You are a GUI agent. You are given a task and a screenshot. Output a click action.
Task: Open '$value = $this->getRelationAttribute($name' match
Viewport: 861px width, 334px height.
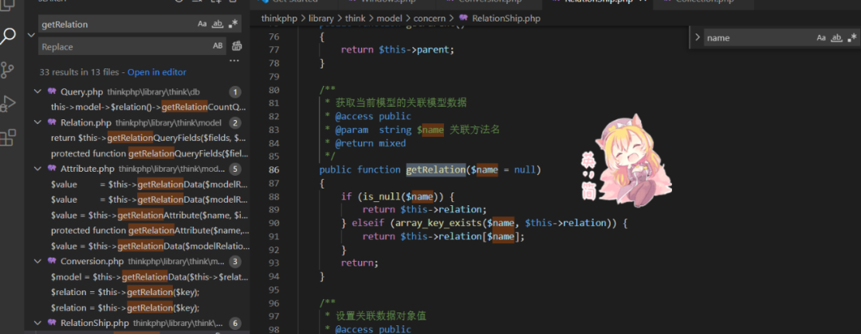(x=149, y=216)
